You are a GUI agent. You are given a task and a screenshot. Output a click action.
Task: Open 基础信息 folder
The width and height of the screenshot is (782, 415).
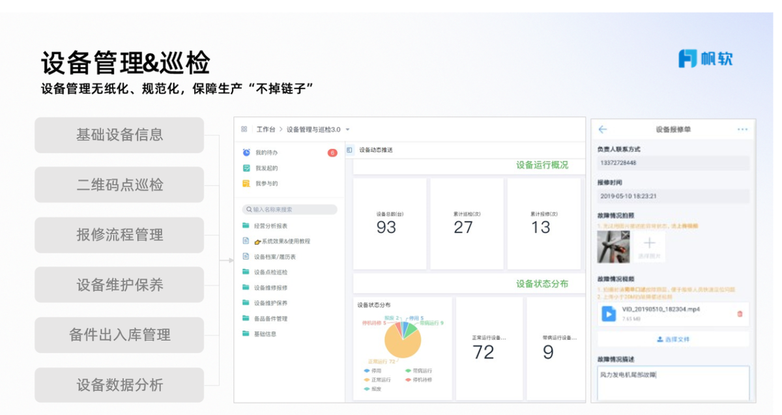coord(265,334)
